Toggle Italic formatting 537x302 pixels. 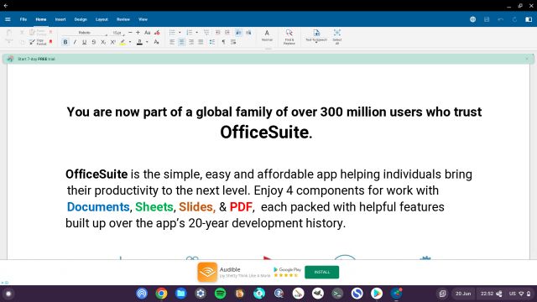75,42
